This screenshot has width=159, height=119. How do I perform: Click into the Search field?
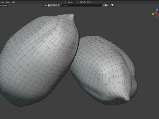point(81,5)
